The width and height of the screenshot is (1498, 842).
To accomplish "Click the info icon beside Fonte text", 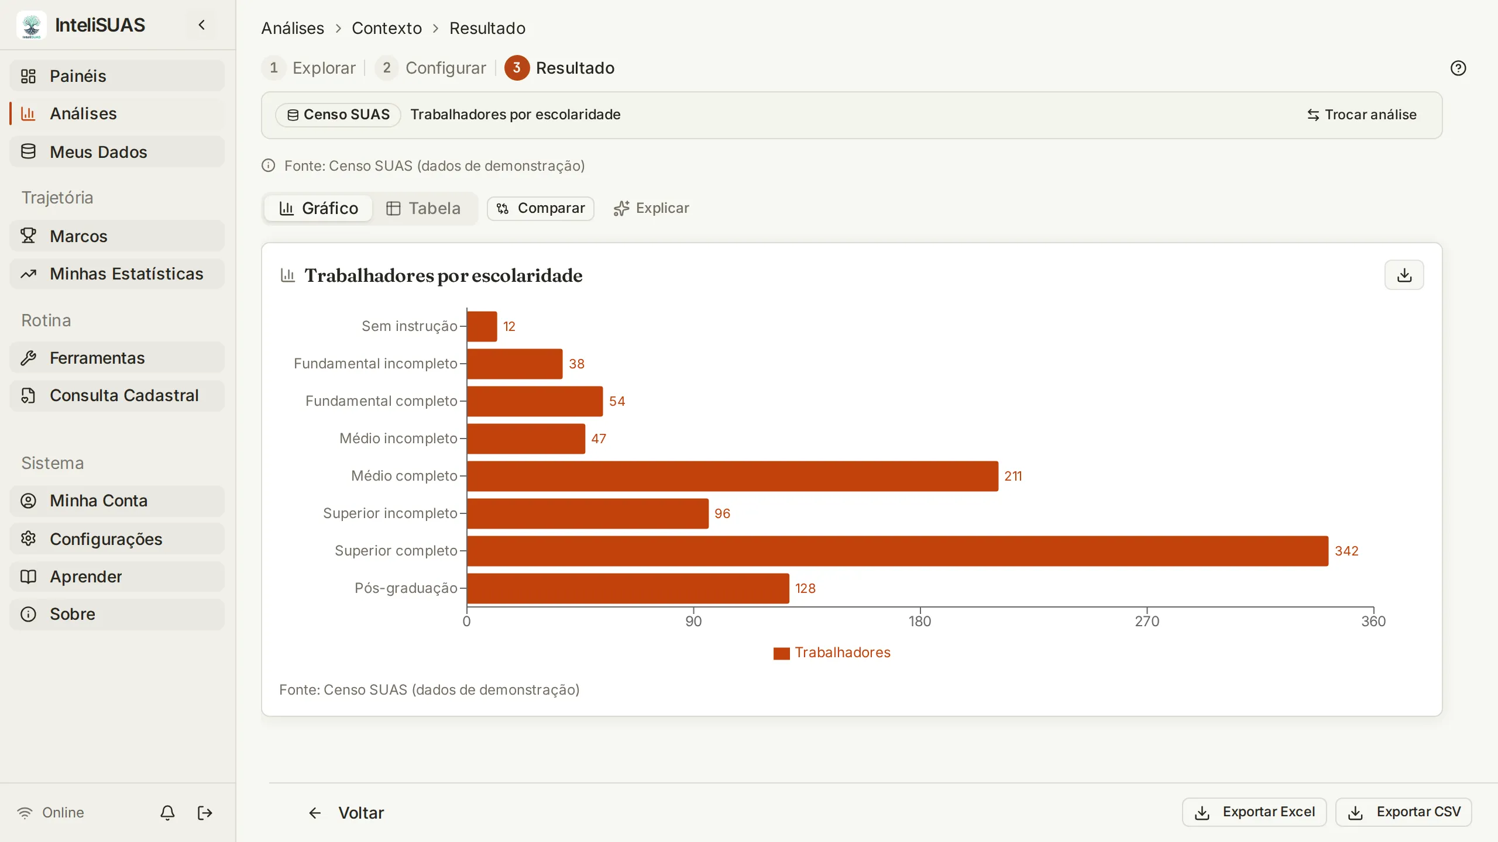I will [268, 166].
